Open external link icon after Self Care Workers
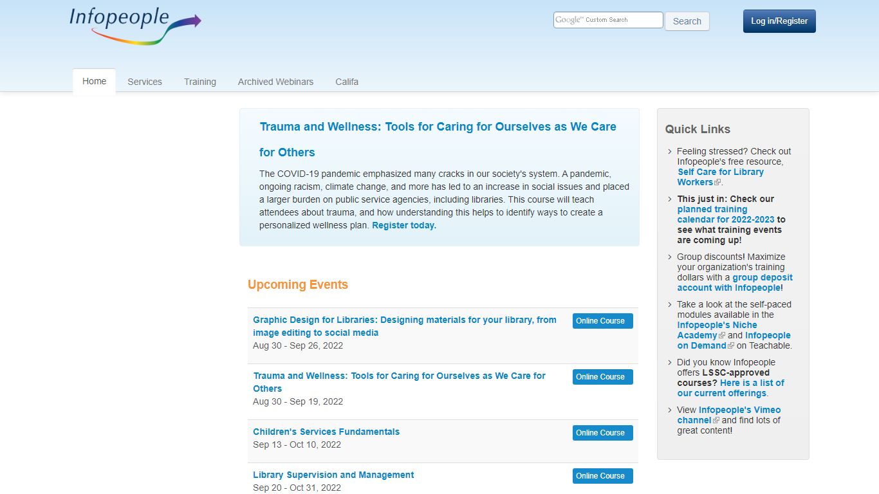The width and height of the screenshot is (879, 494). pyautogui.click(x=717, y=183)
